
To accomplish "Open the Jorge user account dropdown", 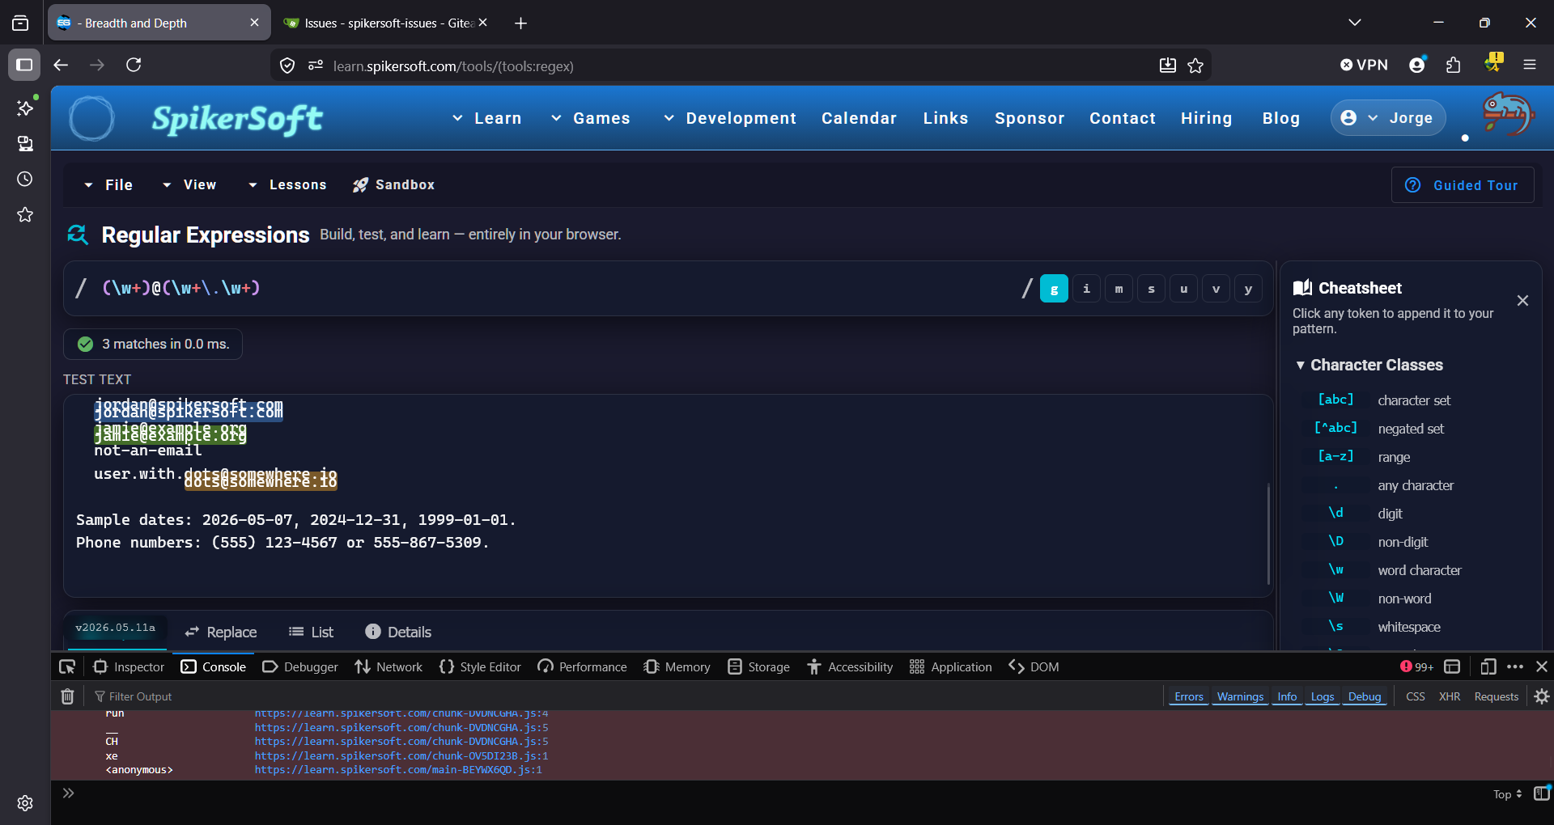I will click(1388, 118).
